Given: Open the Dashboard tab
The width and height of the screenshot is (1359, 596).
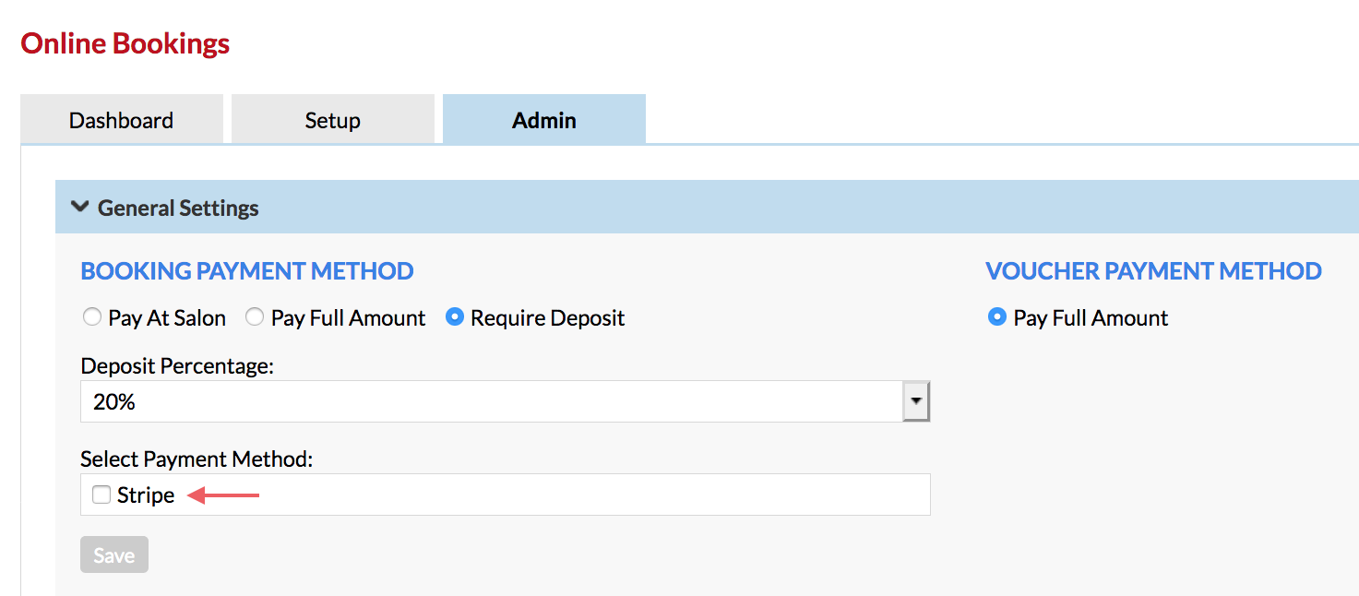Looking at the screenshot, I should click(x=122, y=119).
